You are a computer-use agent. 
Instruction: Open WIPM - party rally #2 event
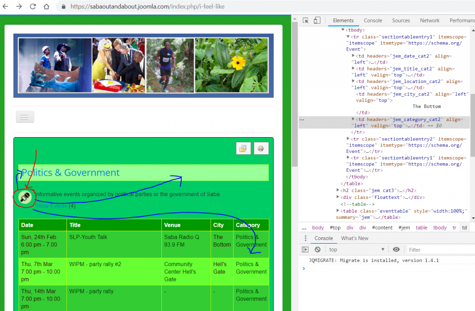tap(95, 264)
